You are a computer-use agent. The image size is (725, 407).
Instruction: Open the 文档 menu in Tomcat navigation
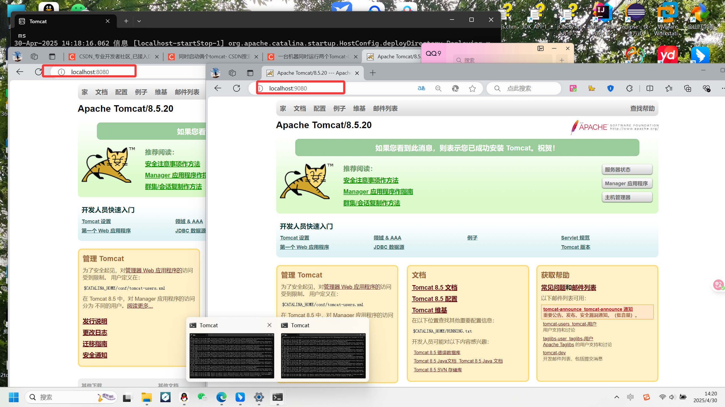(x=300, y=109)
